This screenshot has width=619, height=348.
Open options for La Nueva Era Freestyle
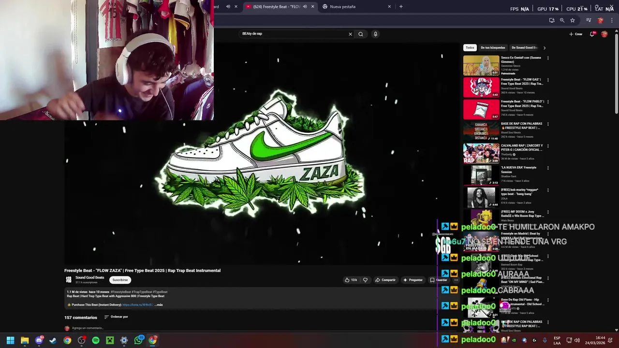(548, 168)
